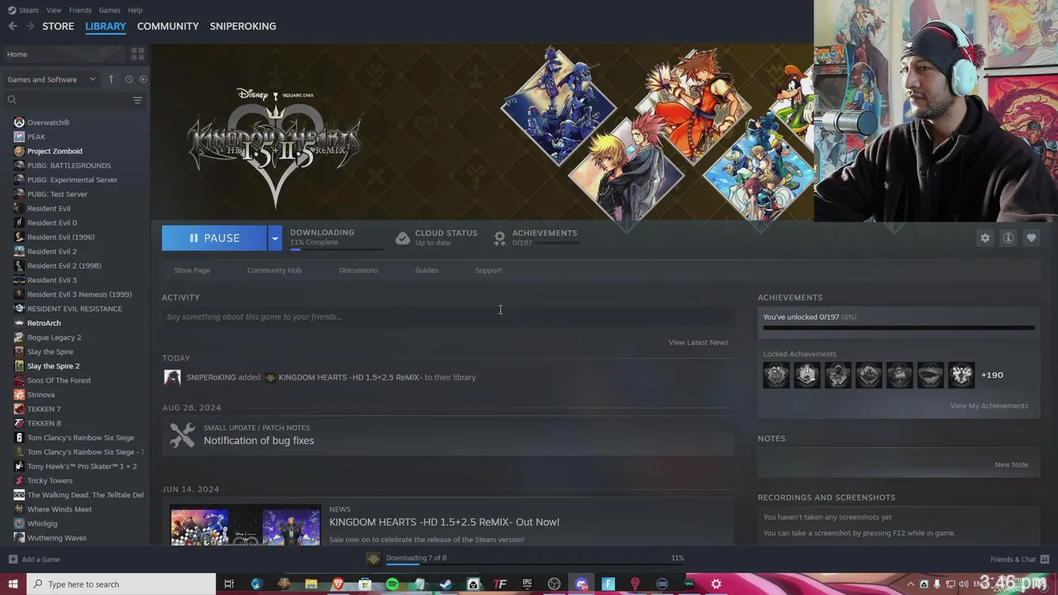This screenshot has width=1058, height=595.
Task: Open the Steam taskbar icon
Action: point(446,584)
